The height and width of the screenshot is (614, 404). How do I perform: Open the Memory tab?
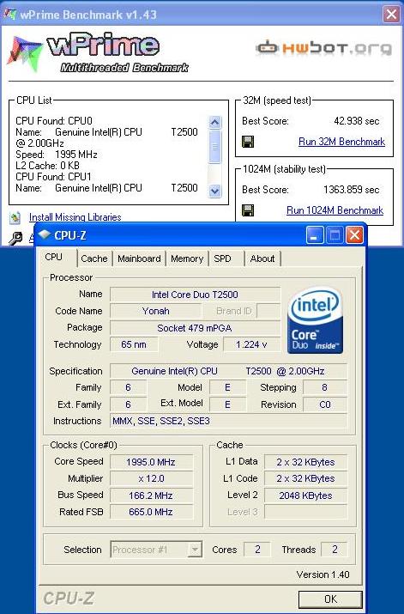[187, 258]
